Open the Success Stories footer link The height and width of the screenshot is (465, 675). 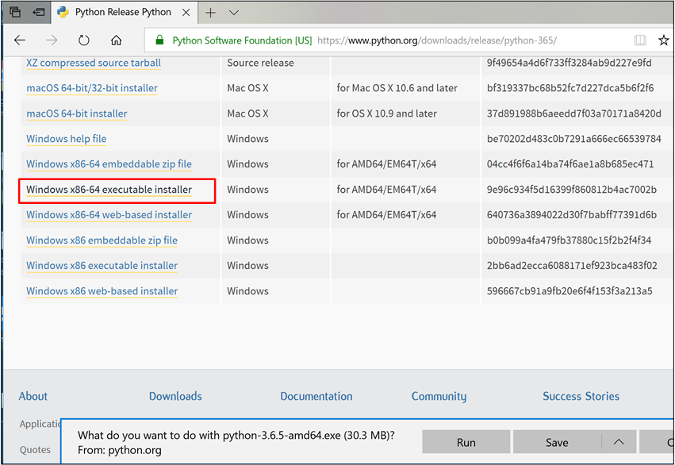581,396
